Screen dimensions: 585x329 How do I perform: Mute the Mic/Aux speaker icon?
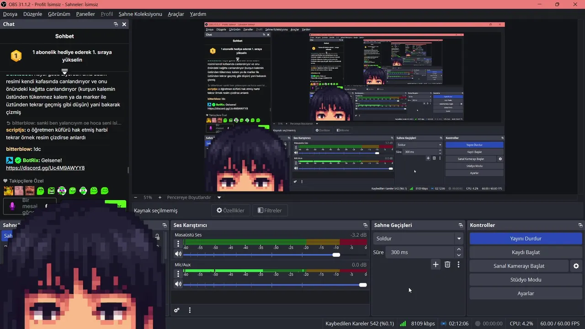178,284
